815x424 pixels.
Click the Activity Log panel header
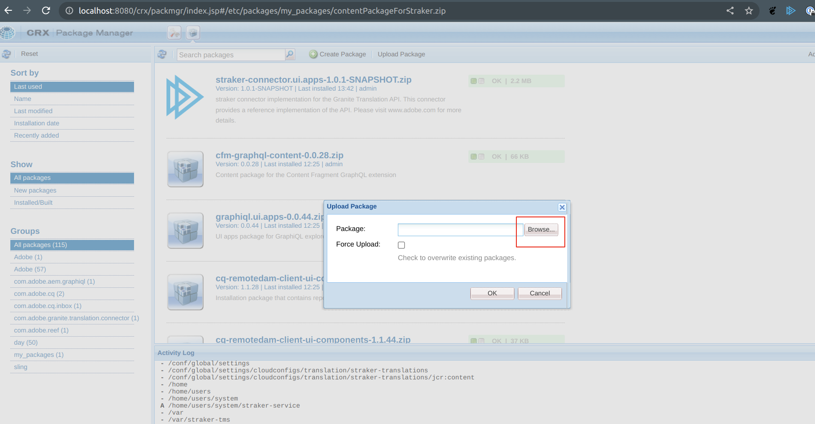(484, 353)
